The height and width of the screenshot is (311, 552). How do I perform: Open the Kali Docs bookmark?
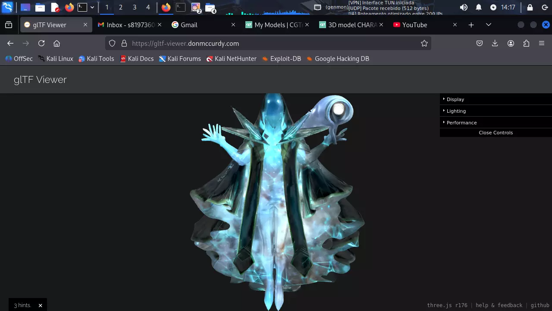[137, 59]
